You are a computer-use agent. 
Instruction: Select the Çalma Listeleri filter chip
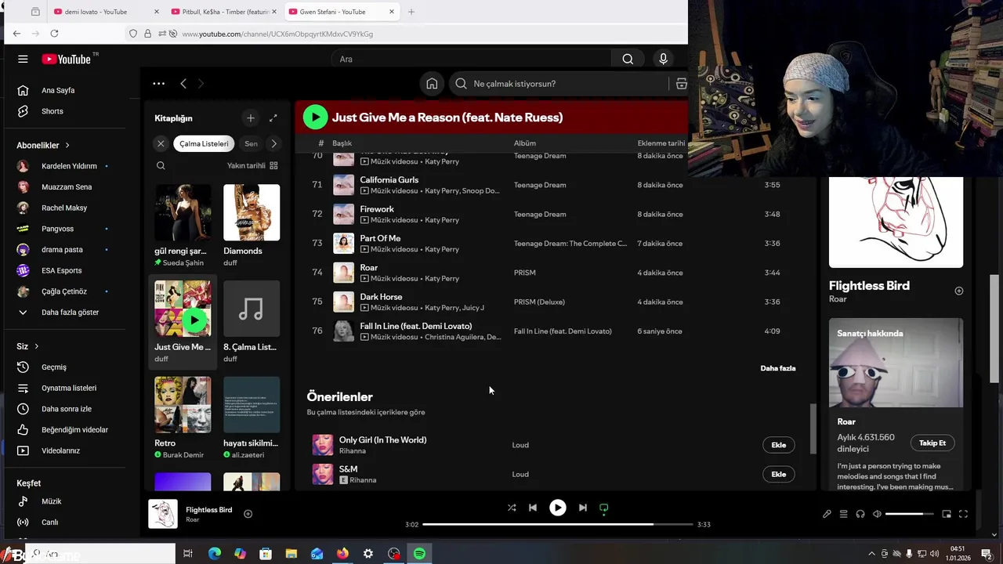point(204,143)
